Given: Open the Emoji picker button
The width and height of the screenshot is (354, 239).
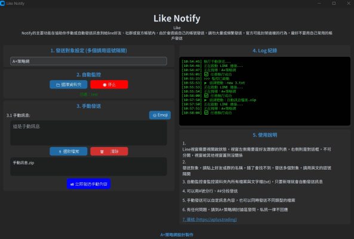Looking at the screenshot, I should tap(160, 115).
